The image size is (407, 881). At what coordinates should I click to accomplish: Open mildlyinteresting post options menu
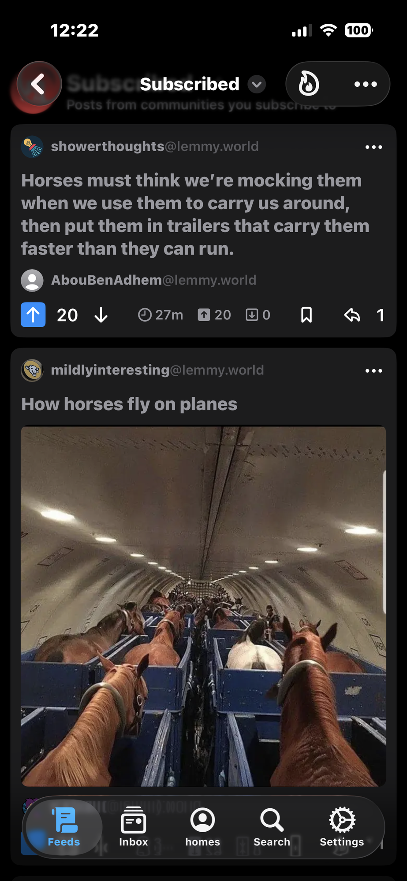373,371
